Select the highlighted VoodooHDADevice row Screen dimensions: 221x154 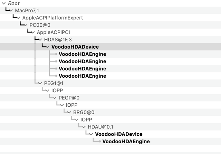tap(110, 47)
